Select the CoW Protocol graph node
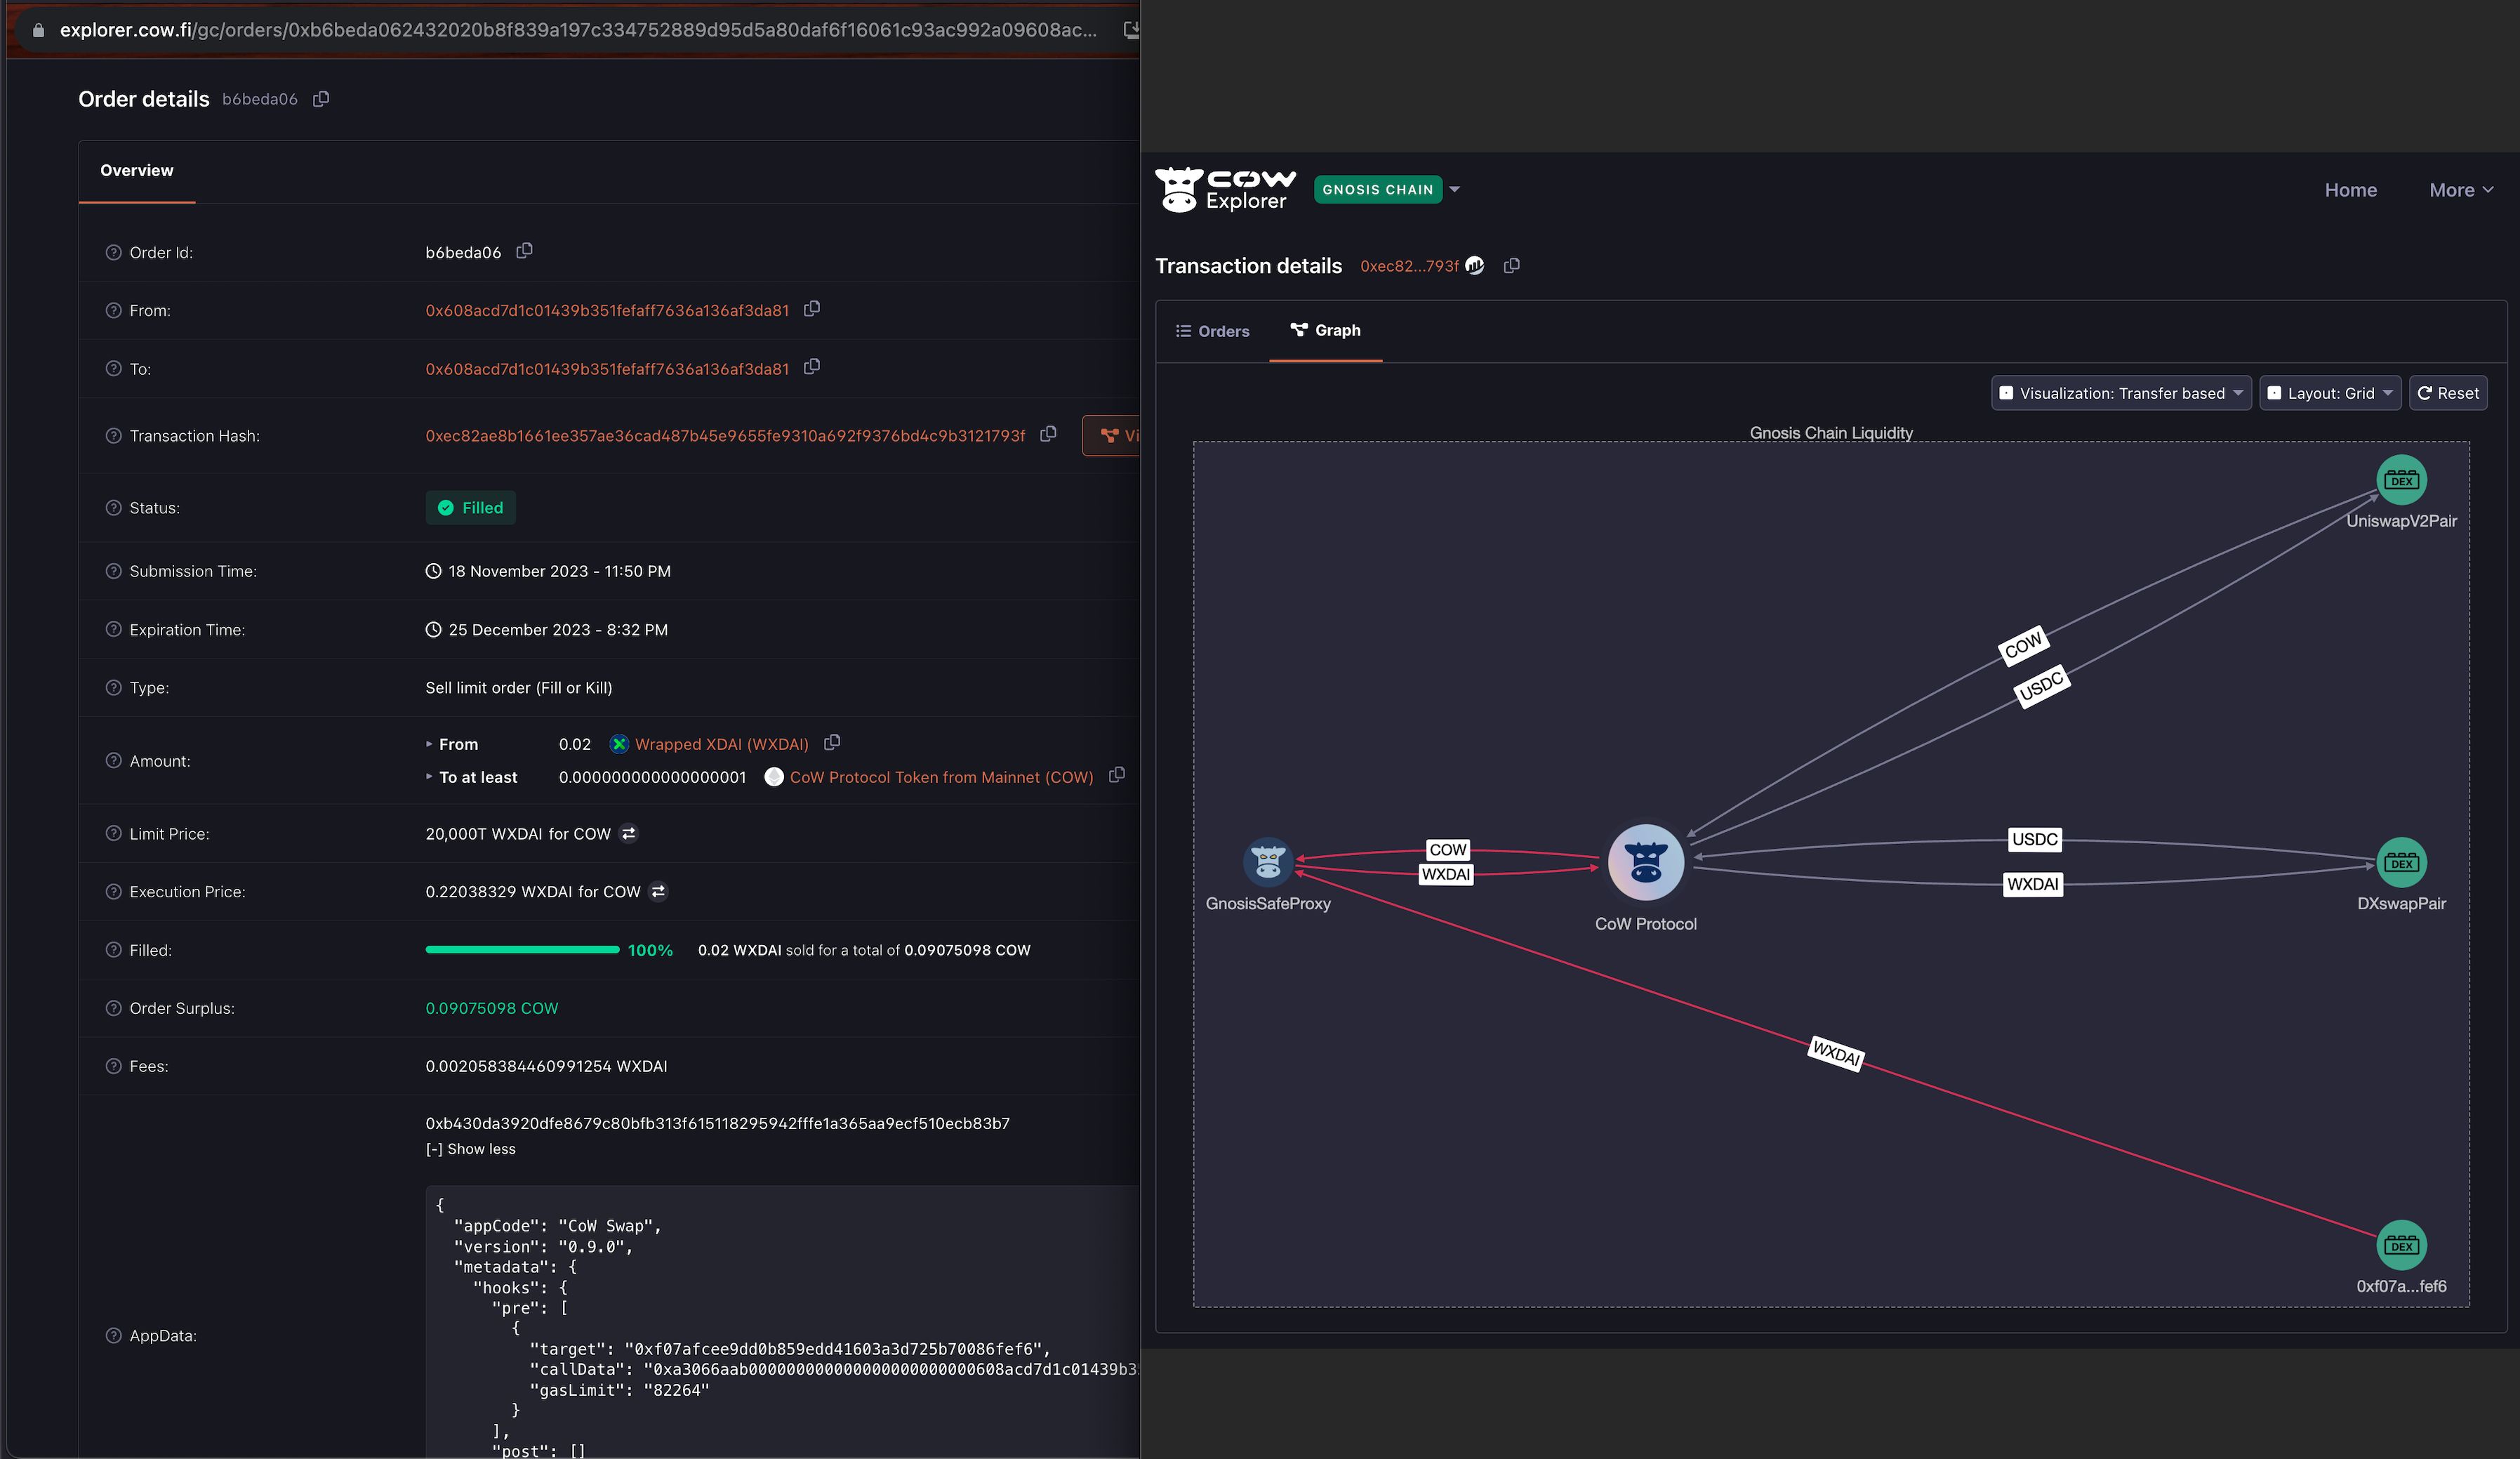 (1646, 862)
